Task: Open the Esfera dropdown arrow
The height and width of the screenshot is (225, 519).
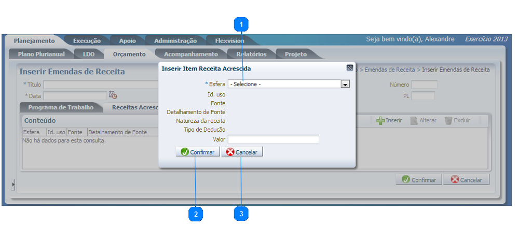Action: [x=345, y=85]
